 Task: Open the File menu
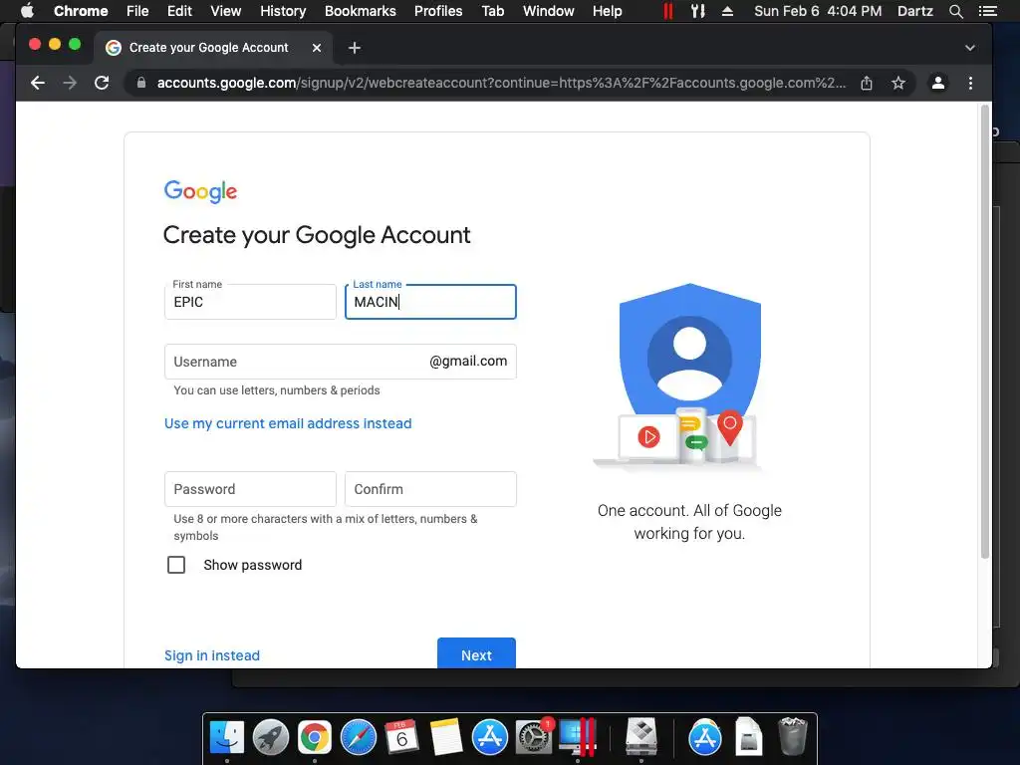(x=137, y=11)
